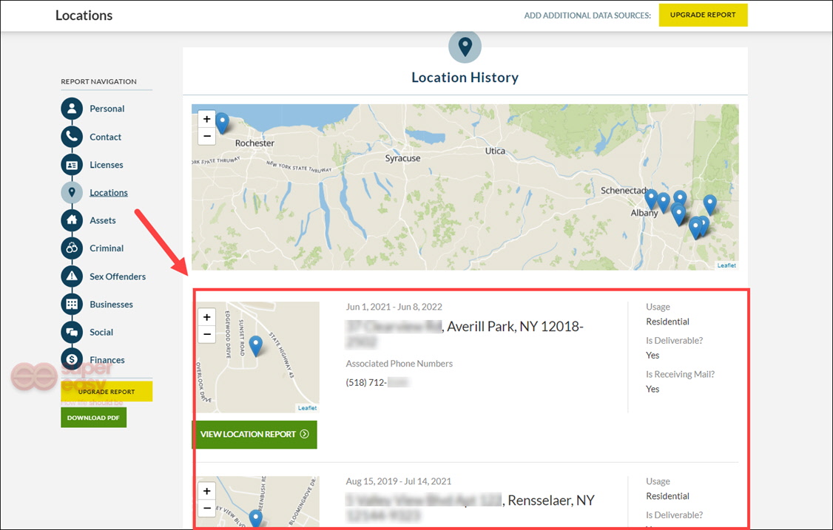Open the Personal section icon
833x530 pixels.
[72, 109]
